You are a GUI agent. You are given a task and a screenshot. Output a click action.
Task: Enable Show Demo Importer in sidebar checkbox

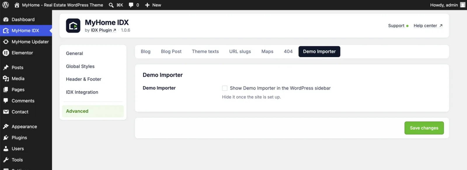tap(225, 88)
